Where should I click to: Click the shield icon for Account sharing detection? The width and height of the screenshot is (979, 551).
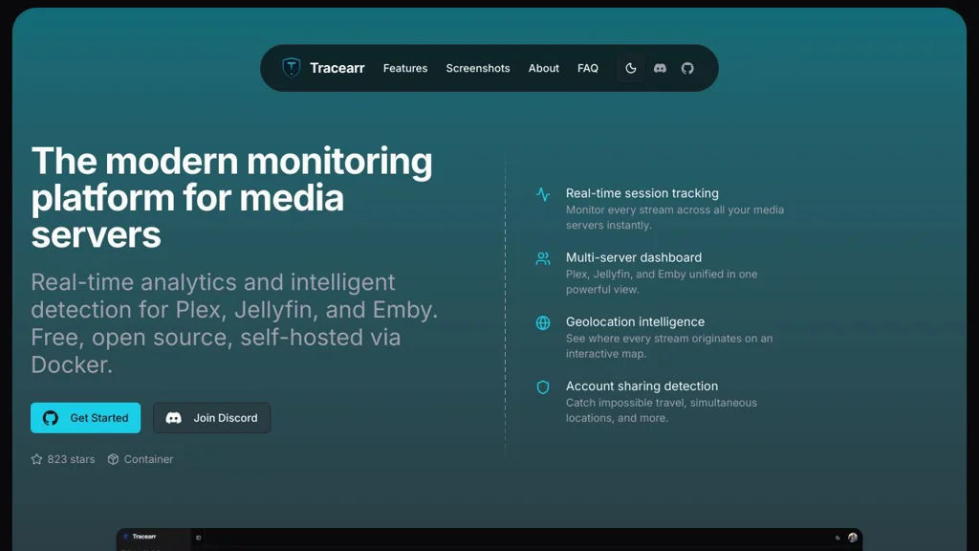543,387
